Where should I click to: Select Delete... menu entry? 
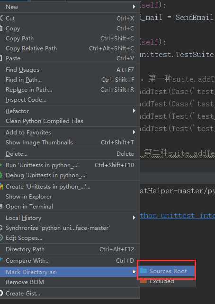70,154
